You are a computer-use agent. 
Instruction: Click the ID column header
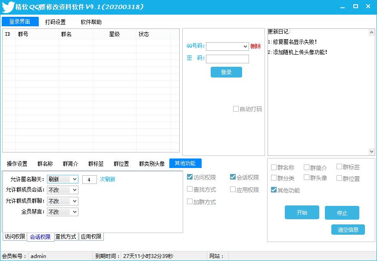(9, 34)
